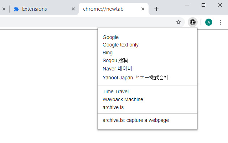The width and height of the screenshot is (228, 143).
Task: Choose archive.is: capture a webpage
Action: (135, 120)
